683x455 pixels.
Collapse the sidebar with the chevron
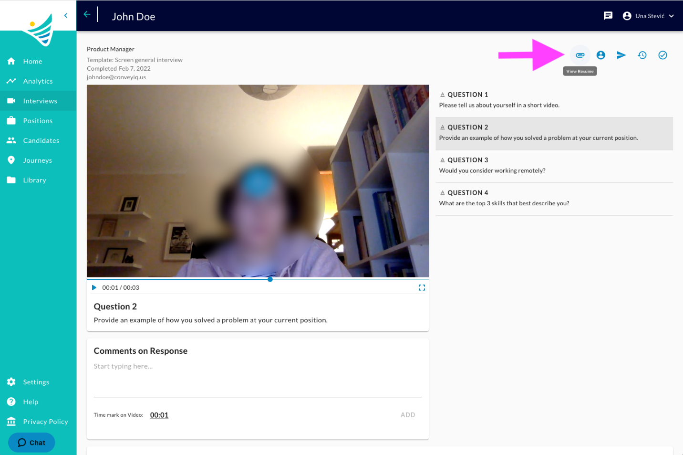(66, 15)
